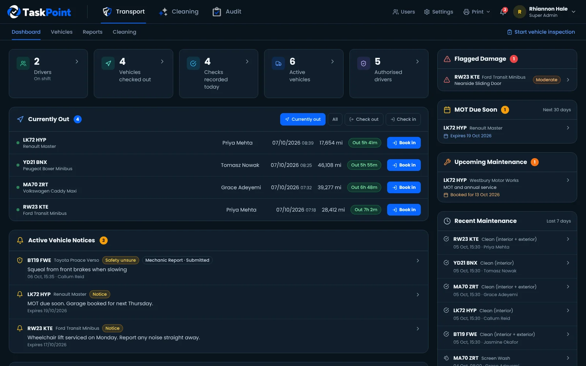Open the Drivers on shift card icon
The width and height of the screenshot is (586, 366).
[23, 63]
